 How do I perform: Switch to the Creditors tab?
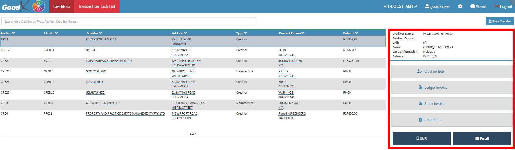62,6
